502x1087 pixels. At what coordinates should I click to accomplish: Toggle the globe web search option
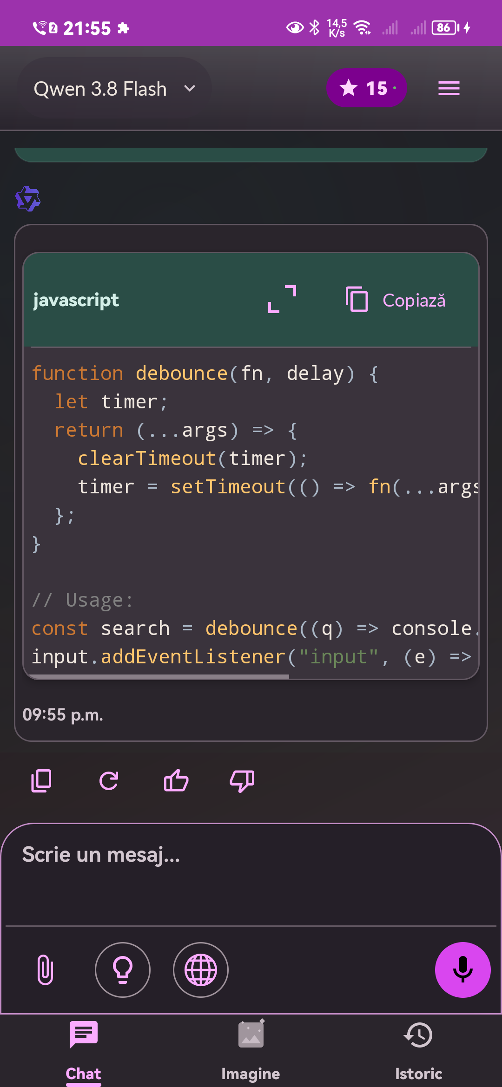201,970
